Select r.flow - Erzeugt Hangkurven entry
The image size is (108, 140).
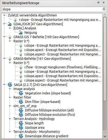click(x=62, y=67)
